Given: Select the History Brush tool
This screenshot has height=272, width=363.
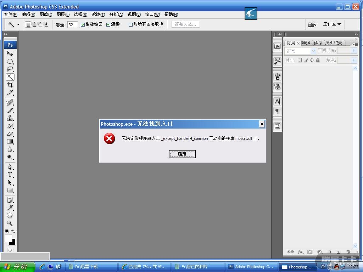Looking at the screenshot, I should (10, 126).
